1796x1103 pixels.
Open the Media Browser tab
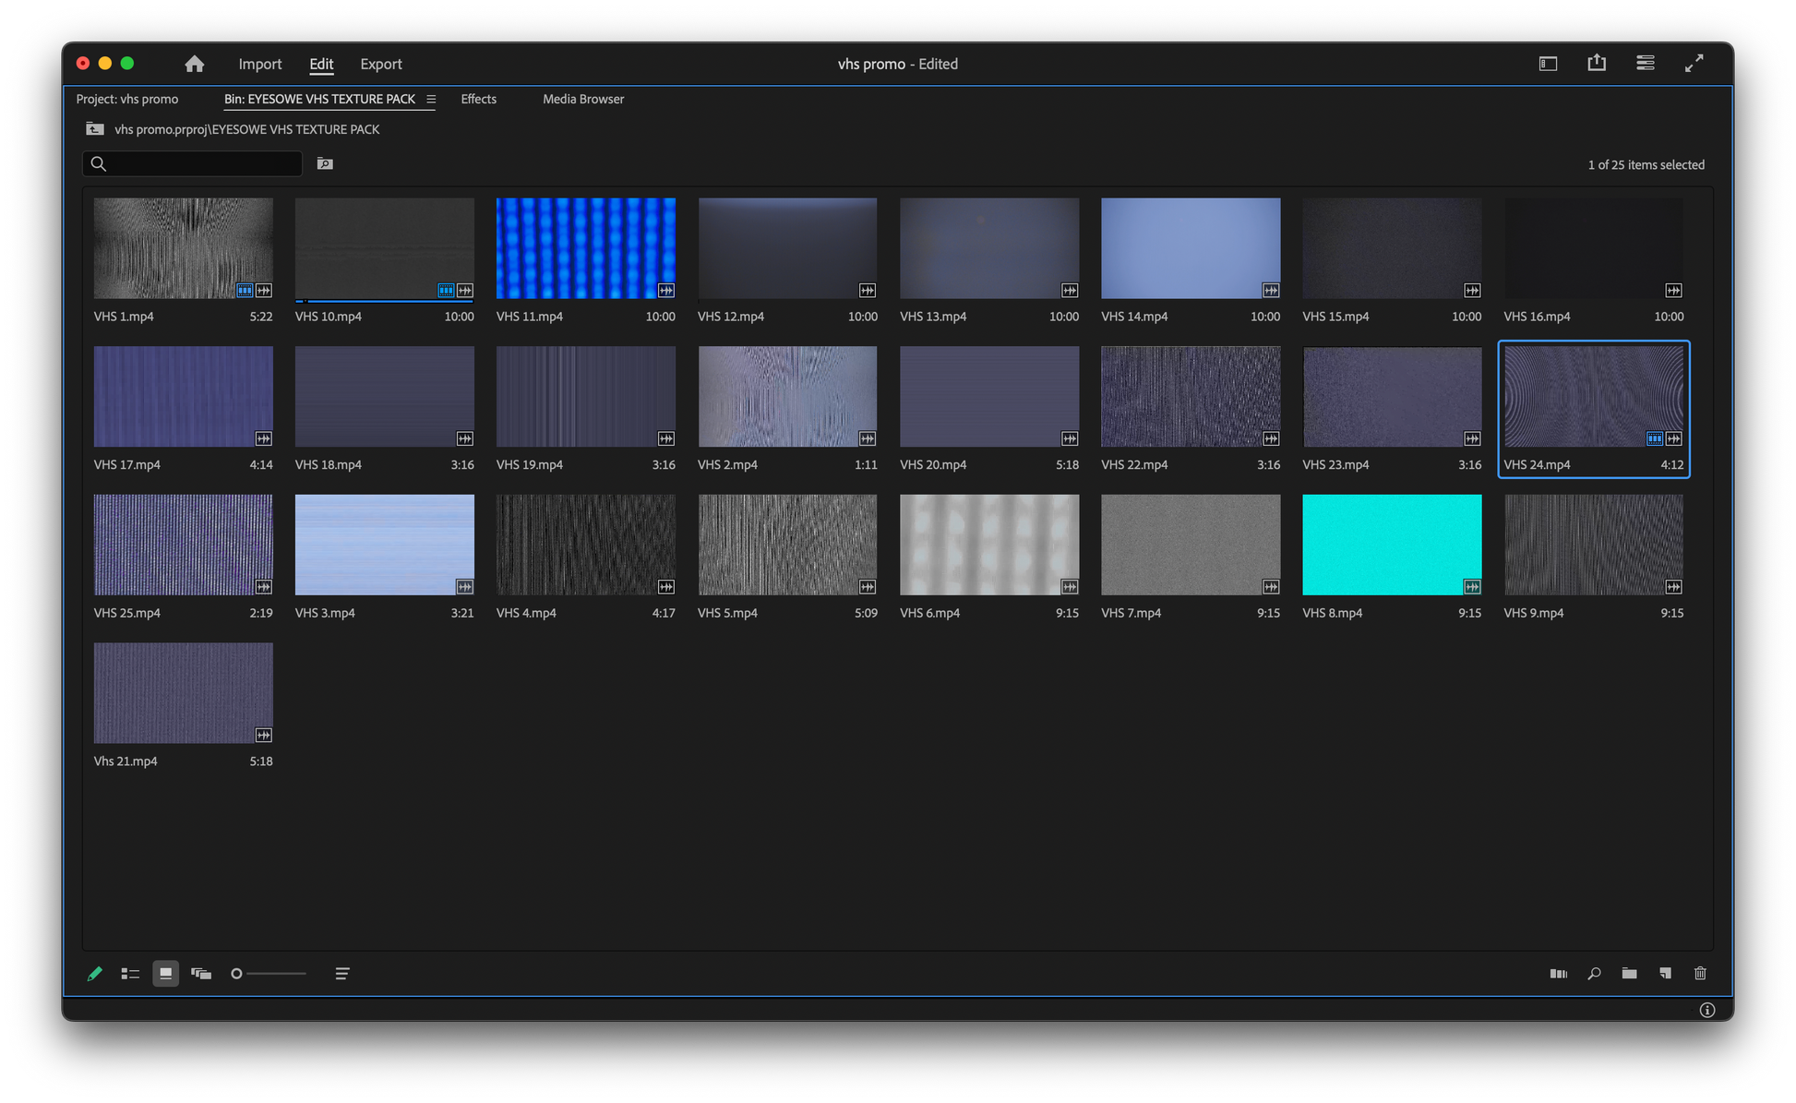pos(582,100)
